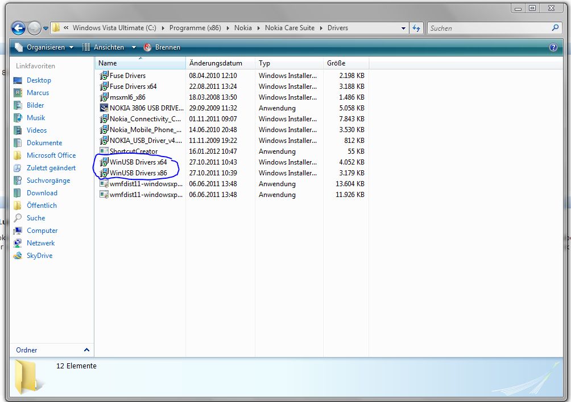Open the Organisieren menu
This screenshot has height=402, width=571.
click(44, 47)
